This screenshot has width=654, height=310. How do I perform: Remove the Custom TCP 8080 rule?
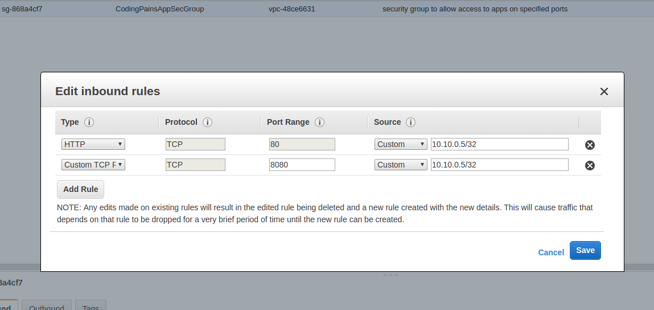(x=590, y=165)
